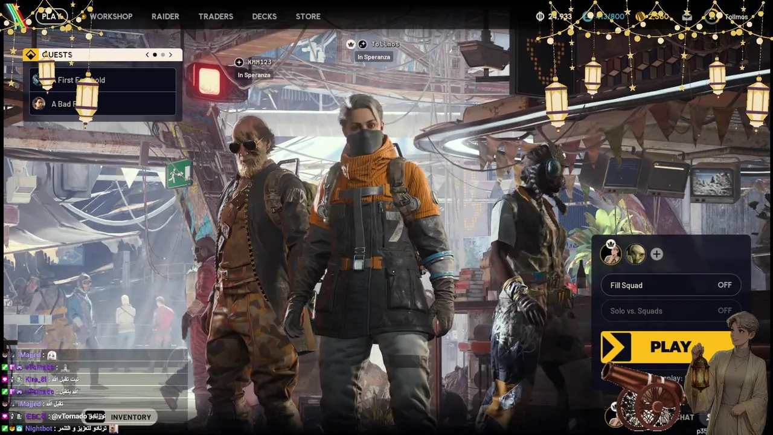
Task: Click the Tollmos name tag above character
Action: 385,44
